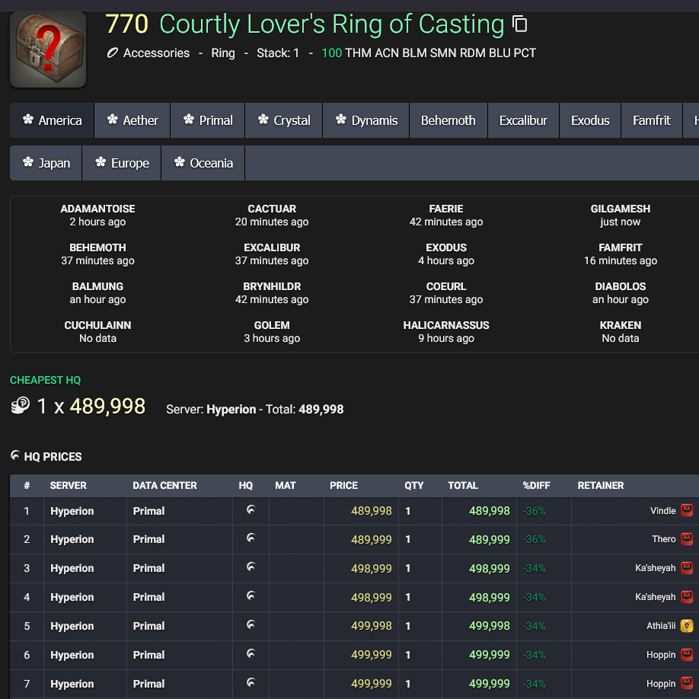Click the ADAMANTOISE server status
The height and width of the screenshot is (699, 699).
point(97,215)
